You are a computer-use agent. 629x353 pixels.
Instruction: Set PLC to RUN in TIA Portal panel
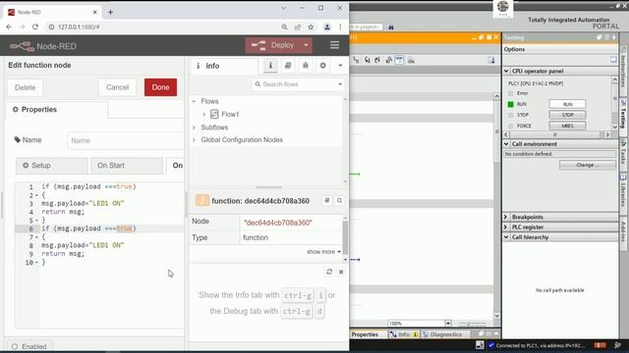click(567, 104)
